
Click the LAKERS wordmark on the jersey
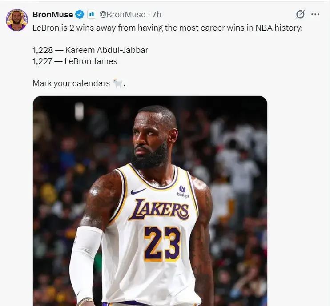pos(158,209)
